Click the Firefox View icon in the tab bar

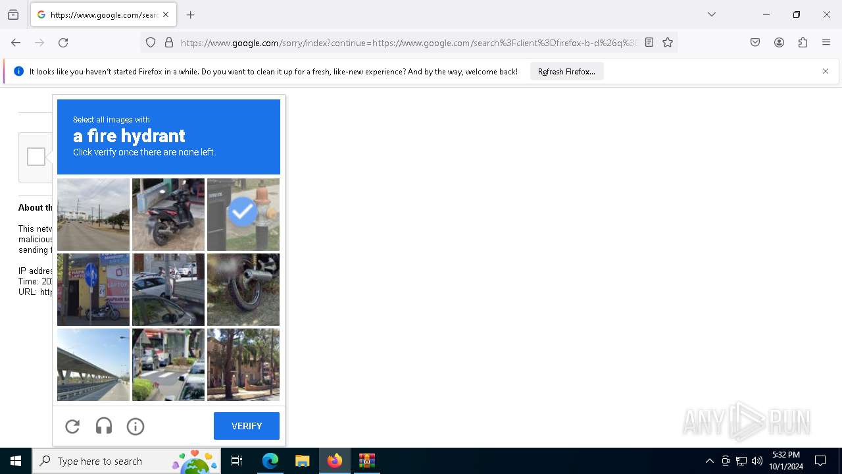[x=13, y=14]
